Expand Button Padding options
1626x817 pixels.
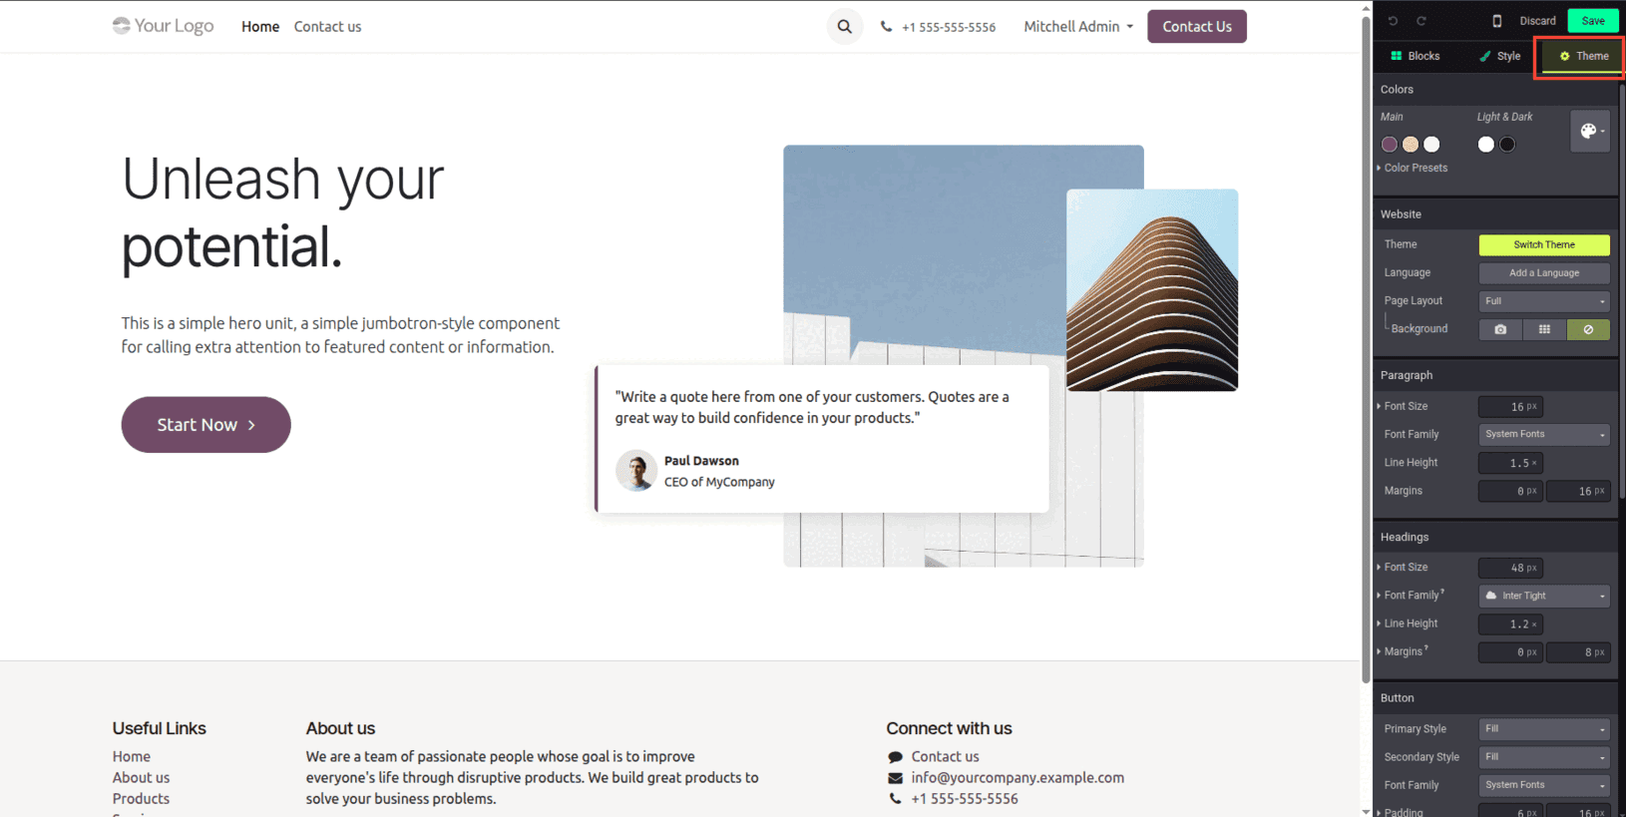[1401, 812]
